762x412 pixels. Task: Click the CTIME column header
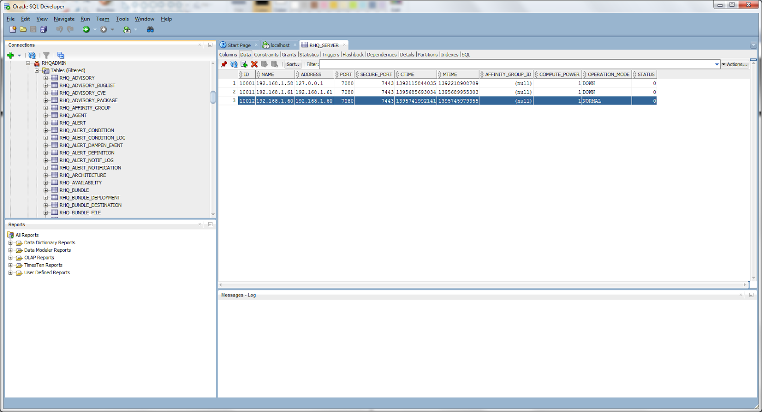pyautogui.click(x=415, y=74)
